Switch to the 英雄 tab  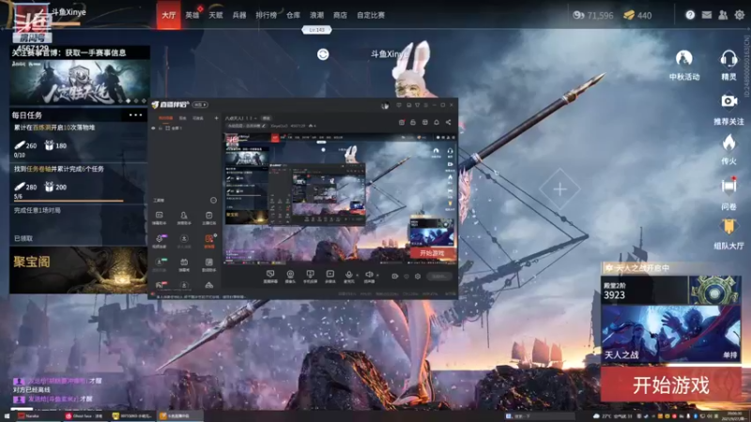tap(192, 15)
